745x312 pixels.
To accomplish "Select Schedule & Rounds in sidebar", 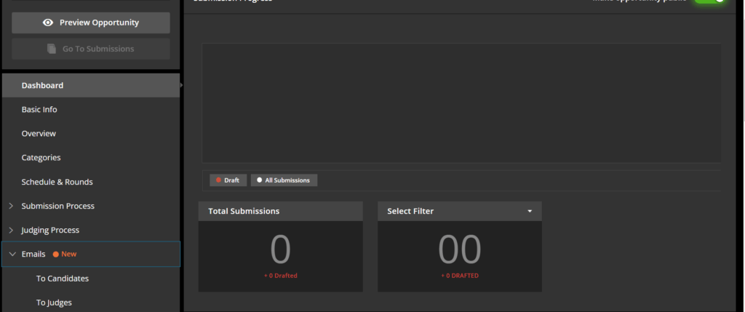I will [x=91, y=182].
